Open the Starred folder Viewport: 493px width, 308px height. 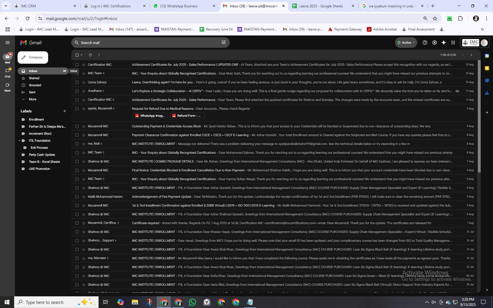pyautogui.click(x=34, y=78)
